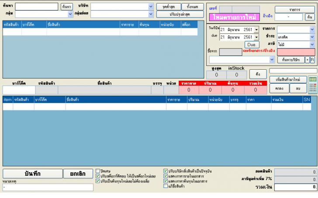Click the pink ต้นทุน value cell
Viewport: 318px width, 198px height.
point(233,90)
